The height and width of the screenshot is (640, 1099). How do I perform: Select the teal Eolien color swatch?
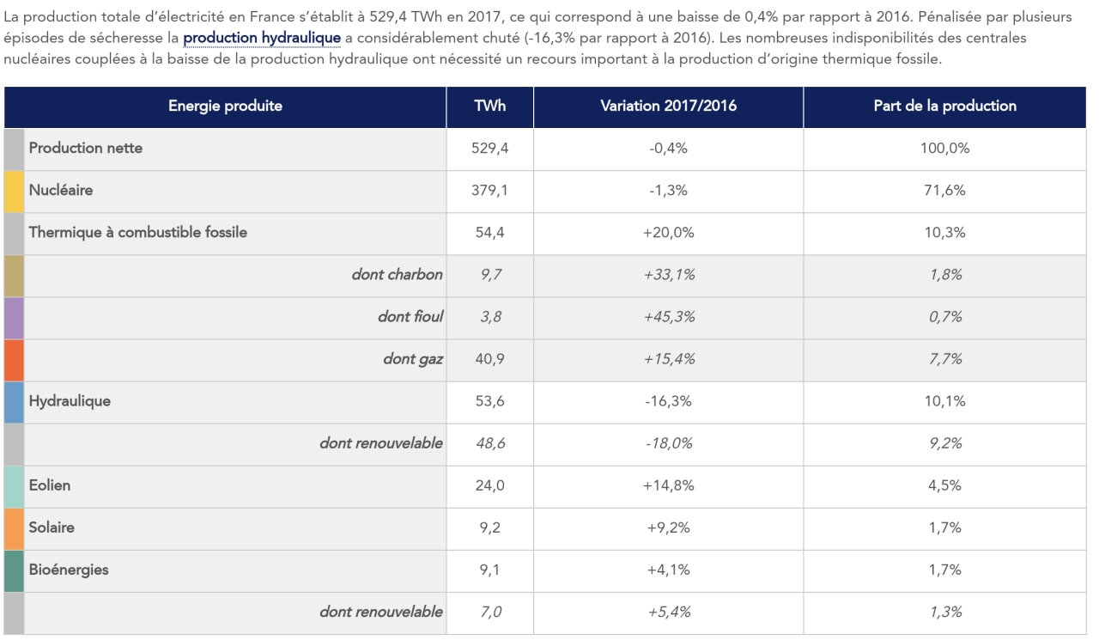[x=14, y=485]
